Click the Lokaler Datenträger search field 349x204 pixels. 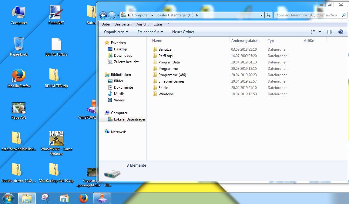[x=308, y=15]
